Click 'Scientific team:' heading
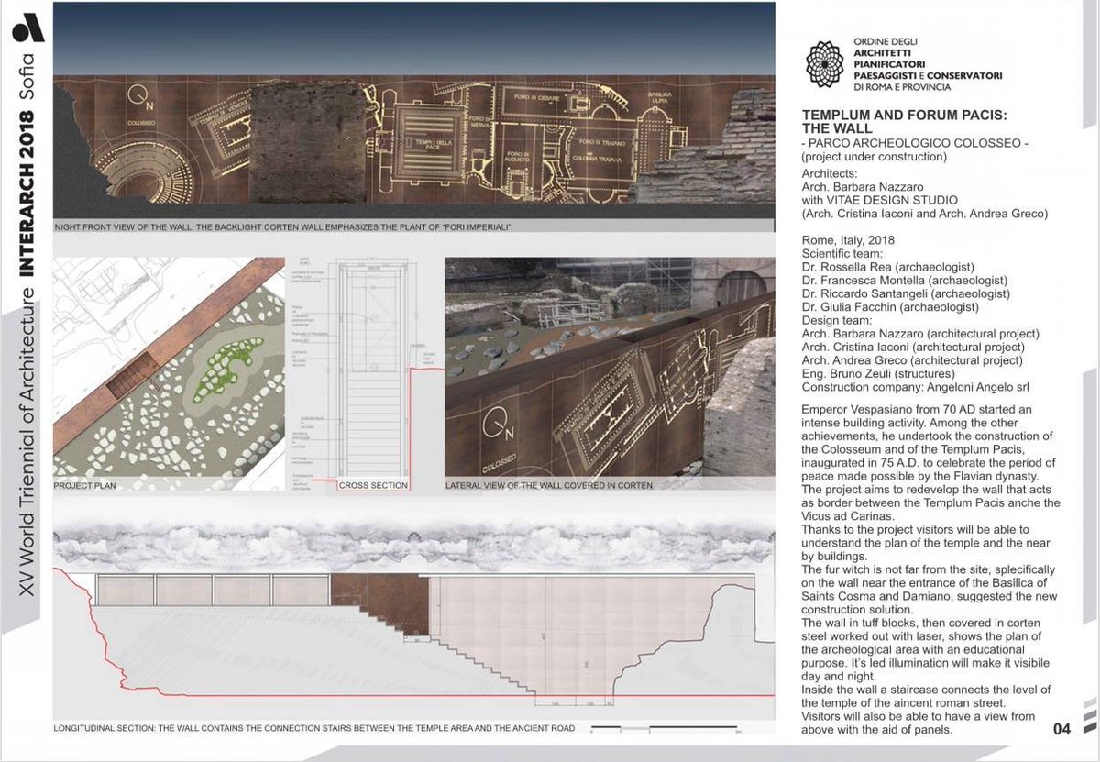The image size is (1100, 762). [842, 254]
